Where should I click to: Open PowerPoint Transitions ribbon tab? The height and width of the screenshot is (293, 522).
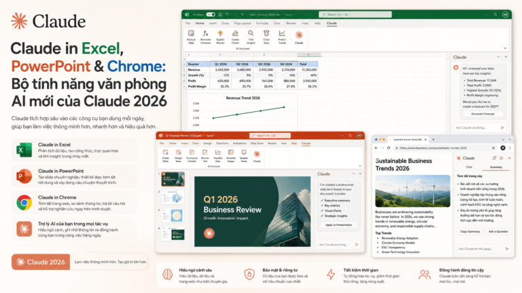coord(222,144)
